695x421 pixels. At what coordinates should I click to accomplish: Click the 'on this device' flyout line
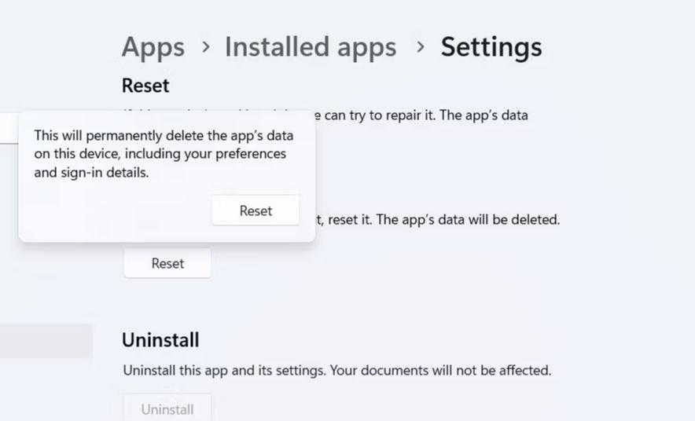[x=160, y=154]
